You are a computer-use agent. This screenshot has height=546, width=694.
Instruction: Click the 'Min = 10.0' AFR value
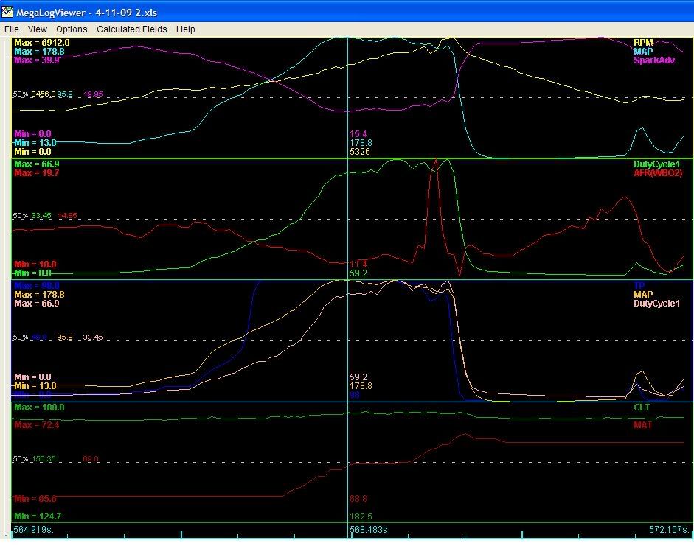pos(35,265)
